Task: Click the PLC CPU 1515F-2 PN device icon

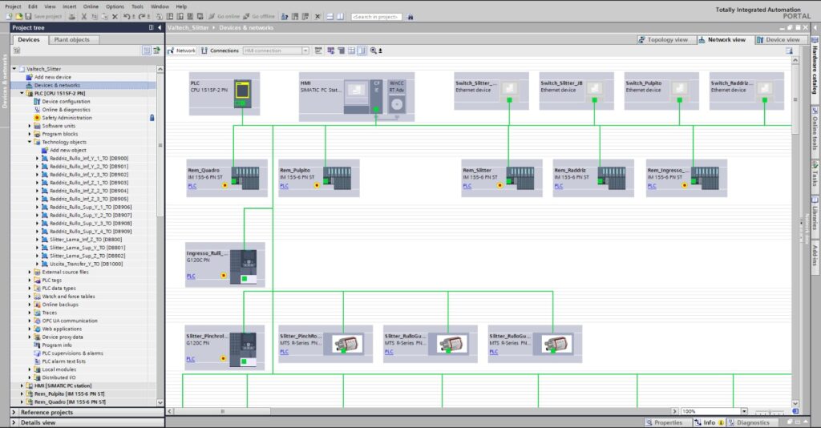Action: [242, 93]
